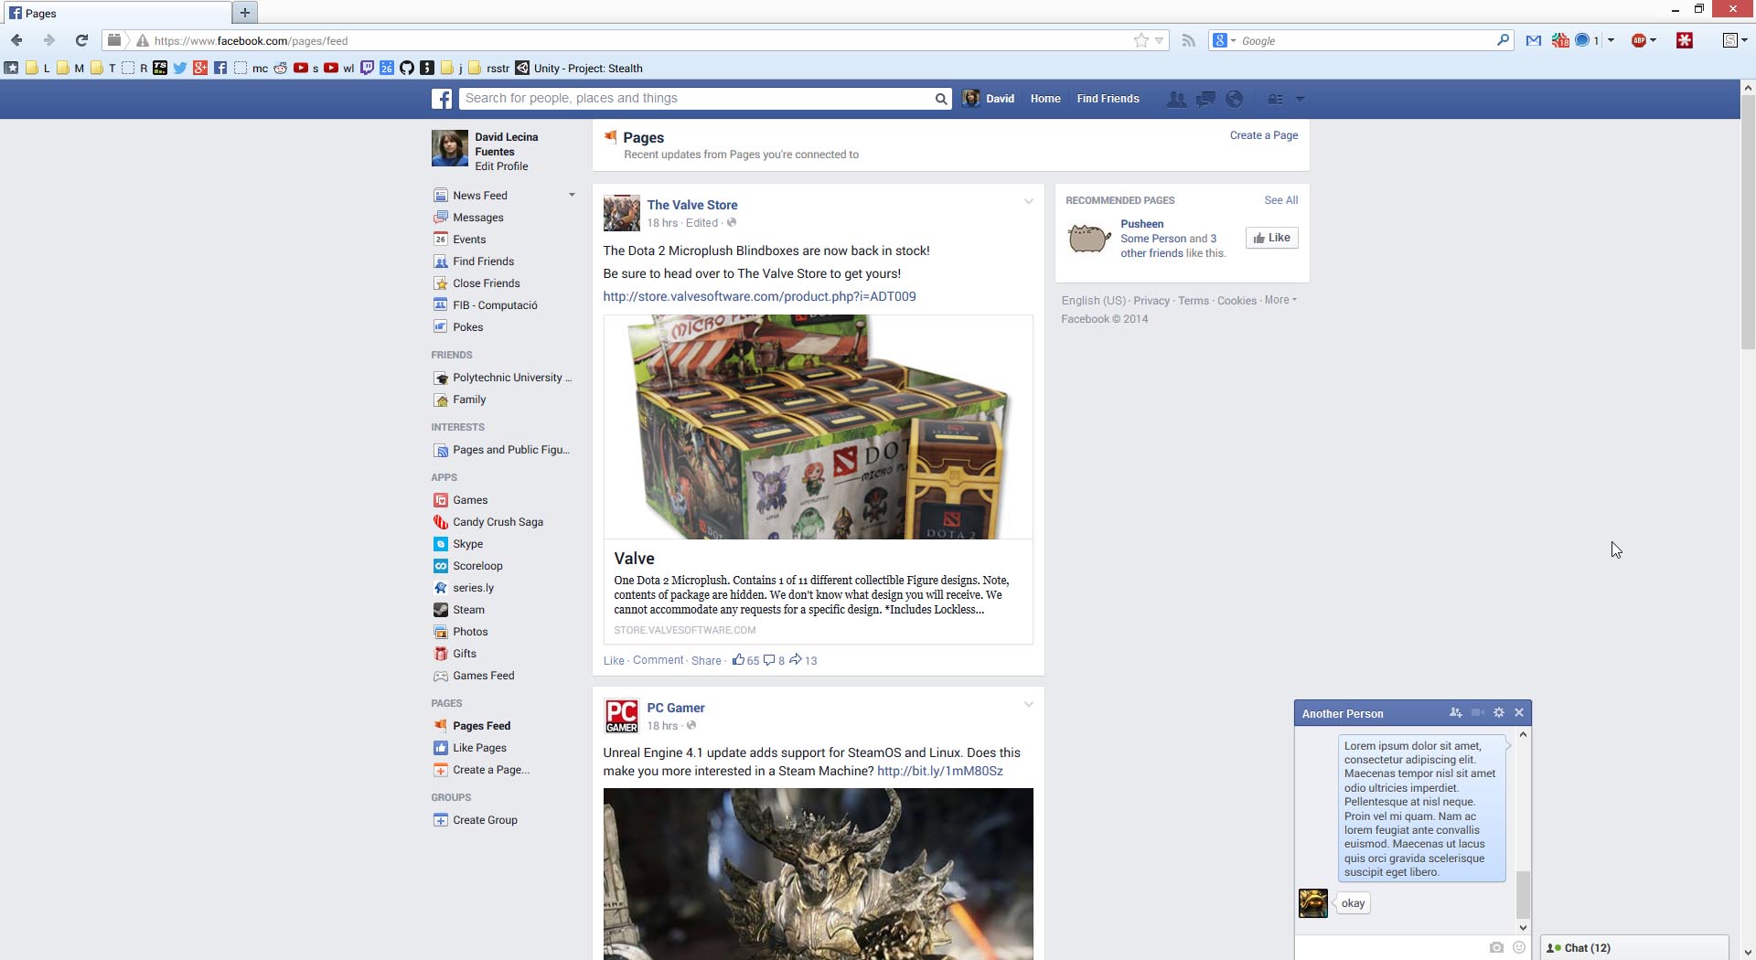Open the Facebook messages icon in top bar
Viewport: 1756px width, 960px height.
tap(1205, 99)
